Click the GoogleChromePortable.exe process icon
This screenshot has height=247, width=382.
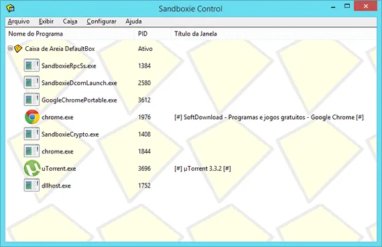coord(31,100)
